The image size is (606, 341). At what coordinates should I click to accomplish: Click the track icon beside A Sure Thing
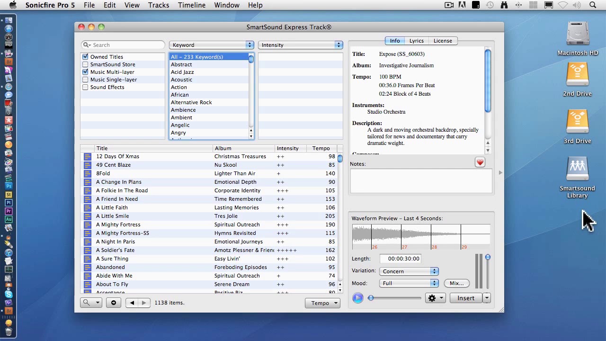pos(87,259)
